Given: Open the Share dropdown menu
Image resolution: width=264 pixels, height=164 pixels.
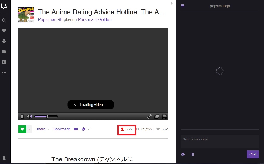Looking at the screenshot, I should tap(42, 129).
